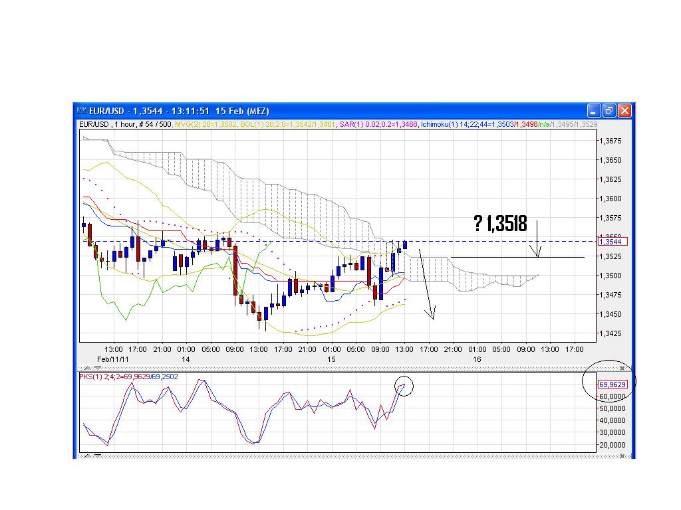Toggle the current price marker box 1,3544
This screenshot has width=681, height=510.
[612, 242]
